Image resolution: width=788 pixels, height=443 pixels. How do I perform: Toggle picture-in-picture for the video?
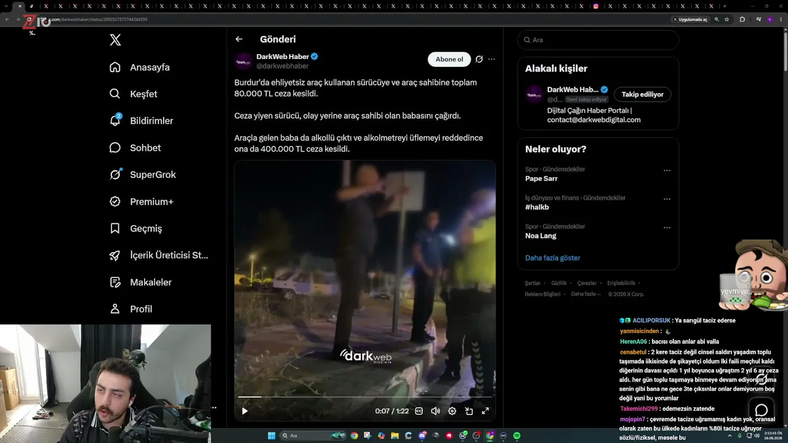click(468, 411)
